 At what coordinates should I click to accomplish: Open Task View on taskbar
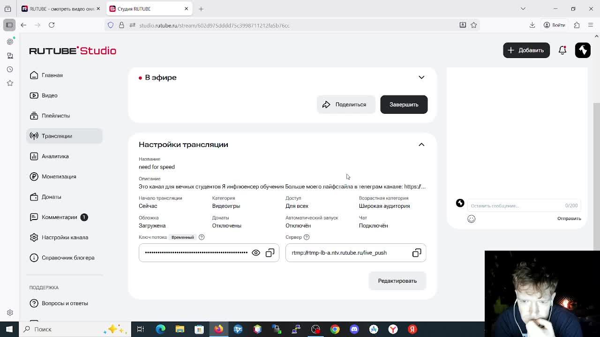(x=140, y=329)
